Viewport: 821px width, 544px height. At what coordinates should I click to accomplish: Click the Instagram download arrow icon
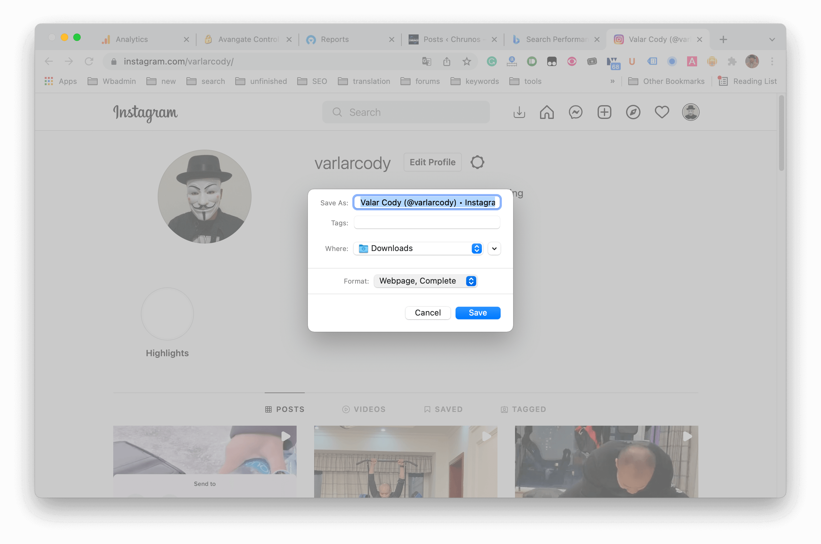point(519,112)
